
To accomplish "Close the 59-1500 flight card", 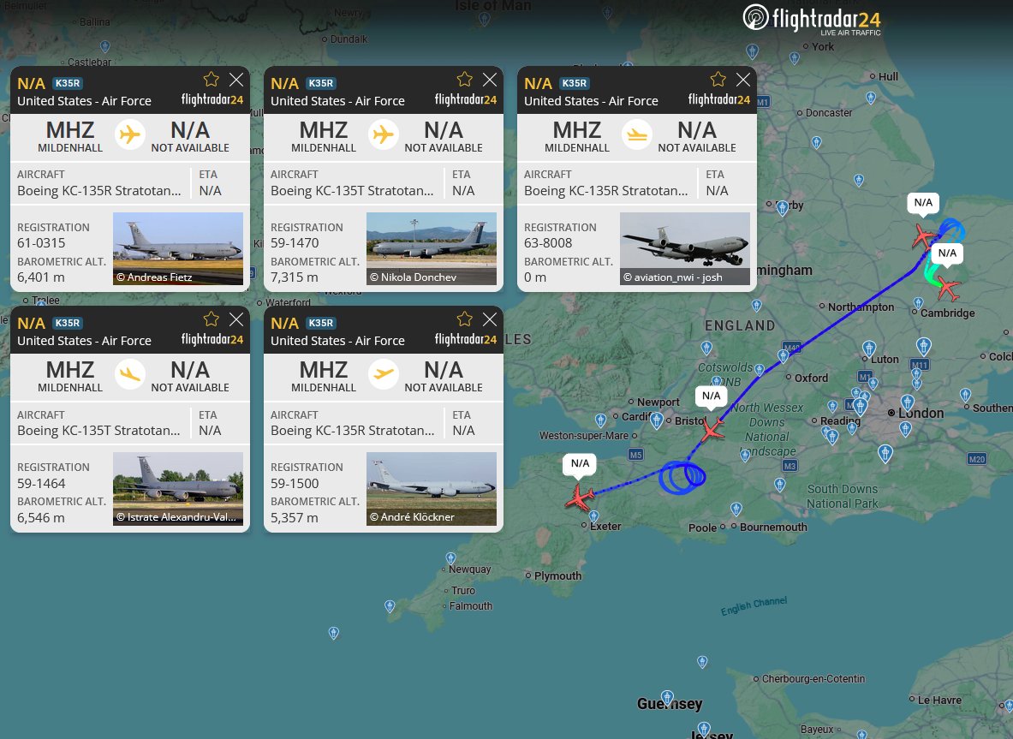I will 490,319.
